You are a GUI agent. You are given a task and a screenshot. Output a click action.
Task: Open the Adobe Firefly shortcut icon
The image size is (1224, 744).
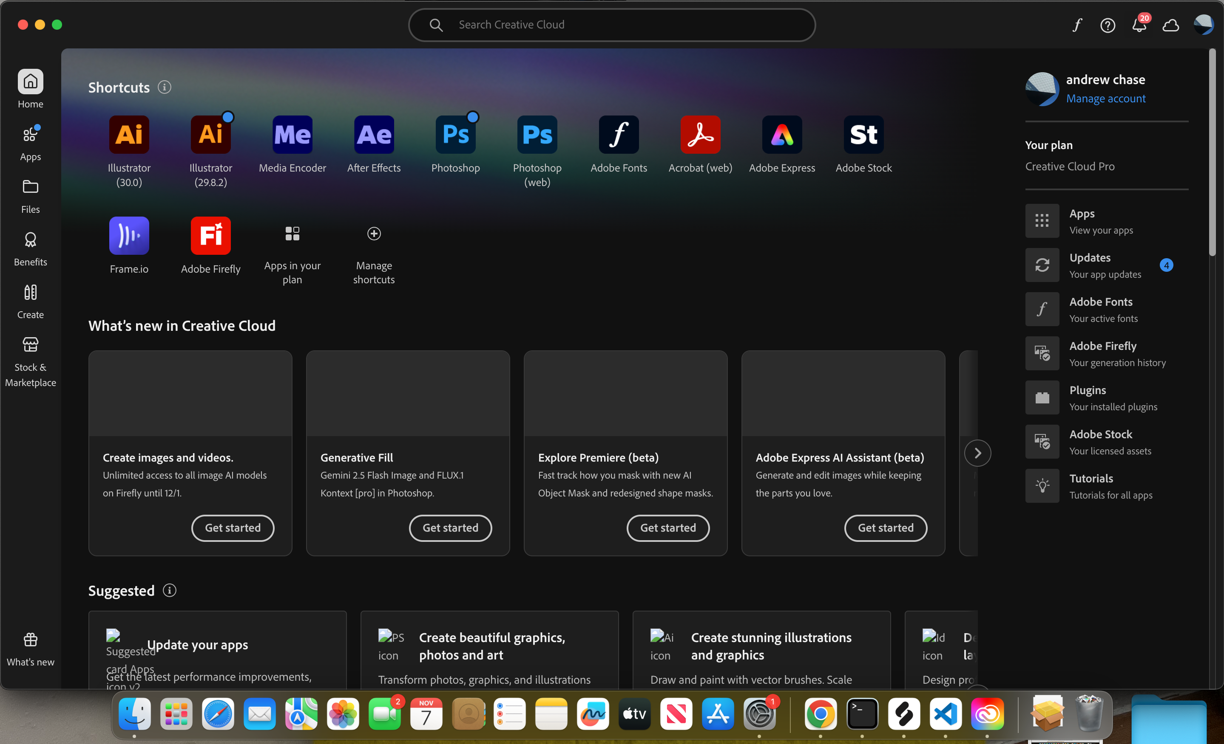pyautogui.click(x=210, y=235)
